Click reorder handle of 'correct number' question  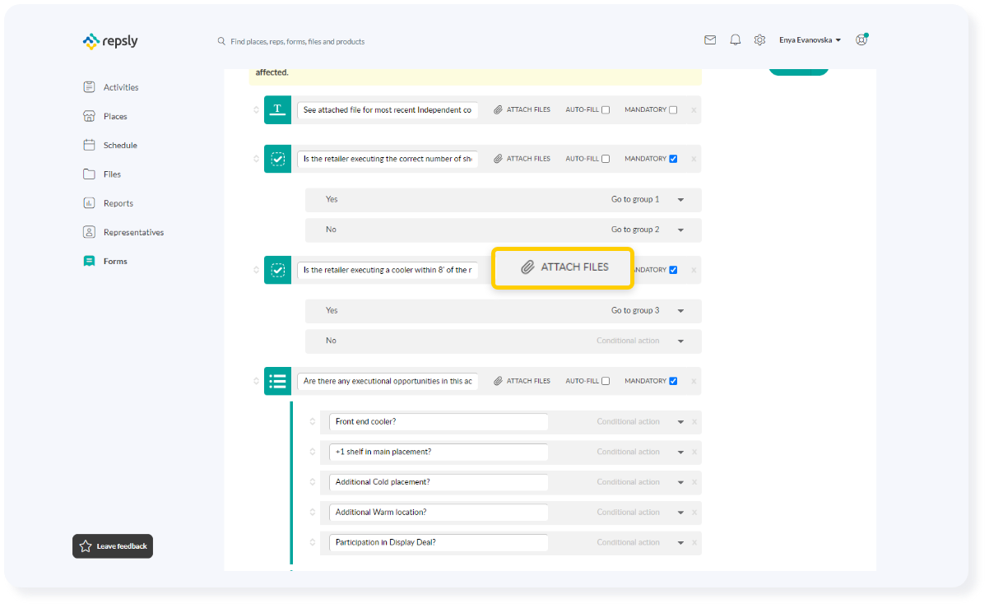(256, 159)
